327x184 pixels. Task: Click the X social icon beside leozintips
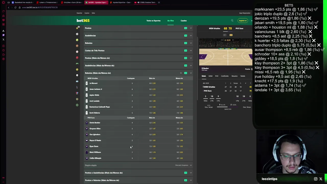(x=321, y=179)
